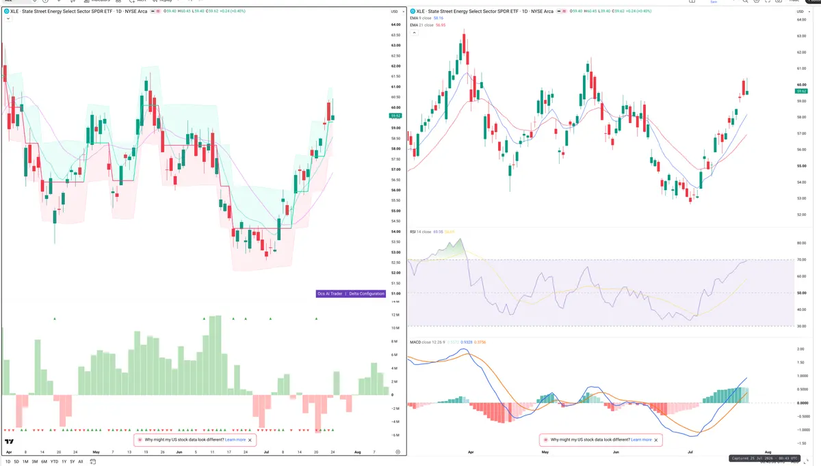Select the 1Y date range
This screenshot has width=821, height=466.
click(x=64, y=462)
